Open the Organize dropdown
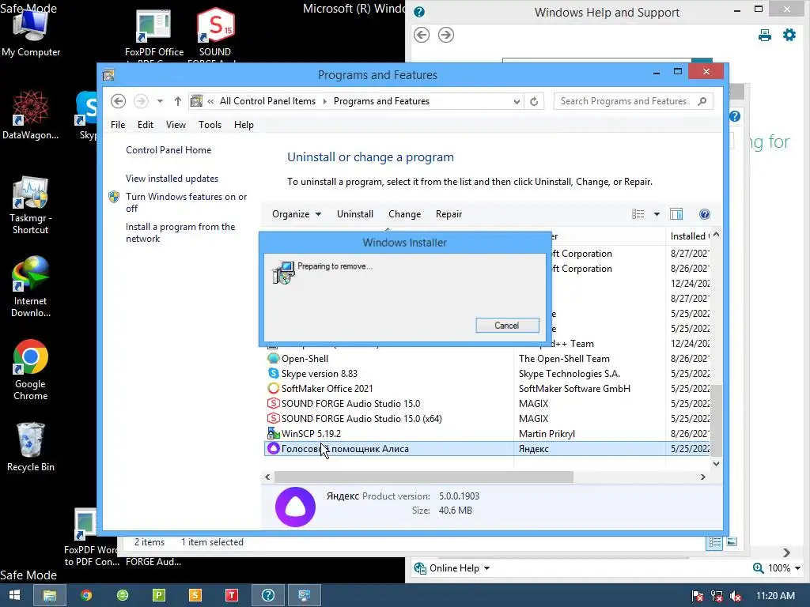The width and height of the screenshot is (810, 607). point(297,214)
